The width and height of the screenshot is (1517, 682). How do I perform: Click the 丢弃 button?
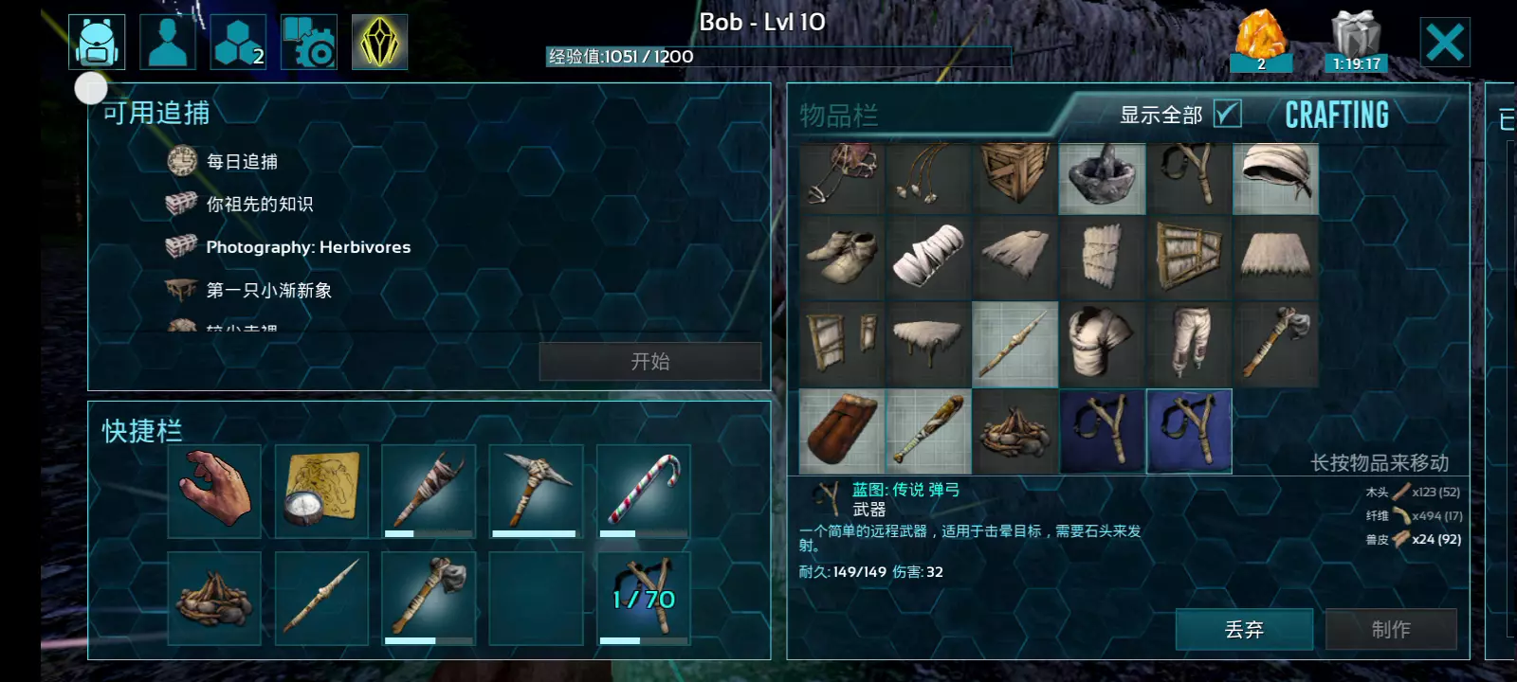pos(1244,629)
